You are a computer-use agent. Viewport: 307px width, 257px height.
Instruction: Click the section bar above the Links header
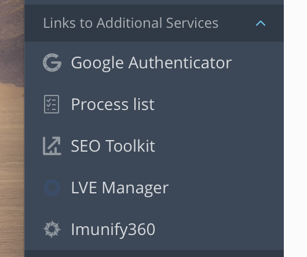[x=154, y=2]
